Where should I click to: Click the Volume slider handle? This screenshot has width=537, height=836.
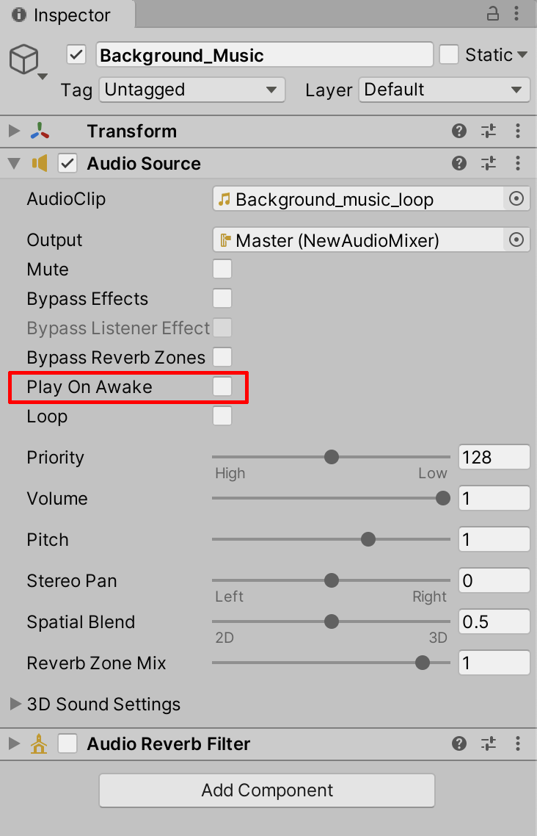[x=442, y=498]
